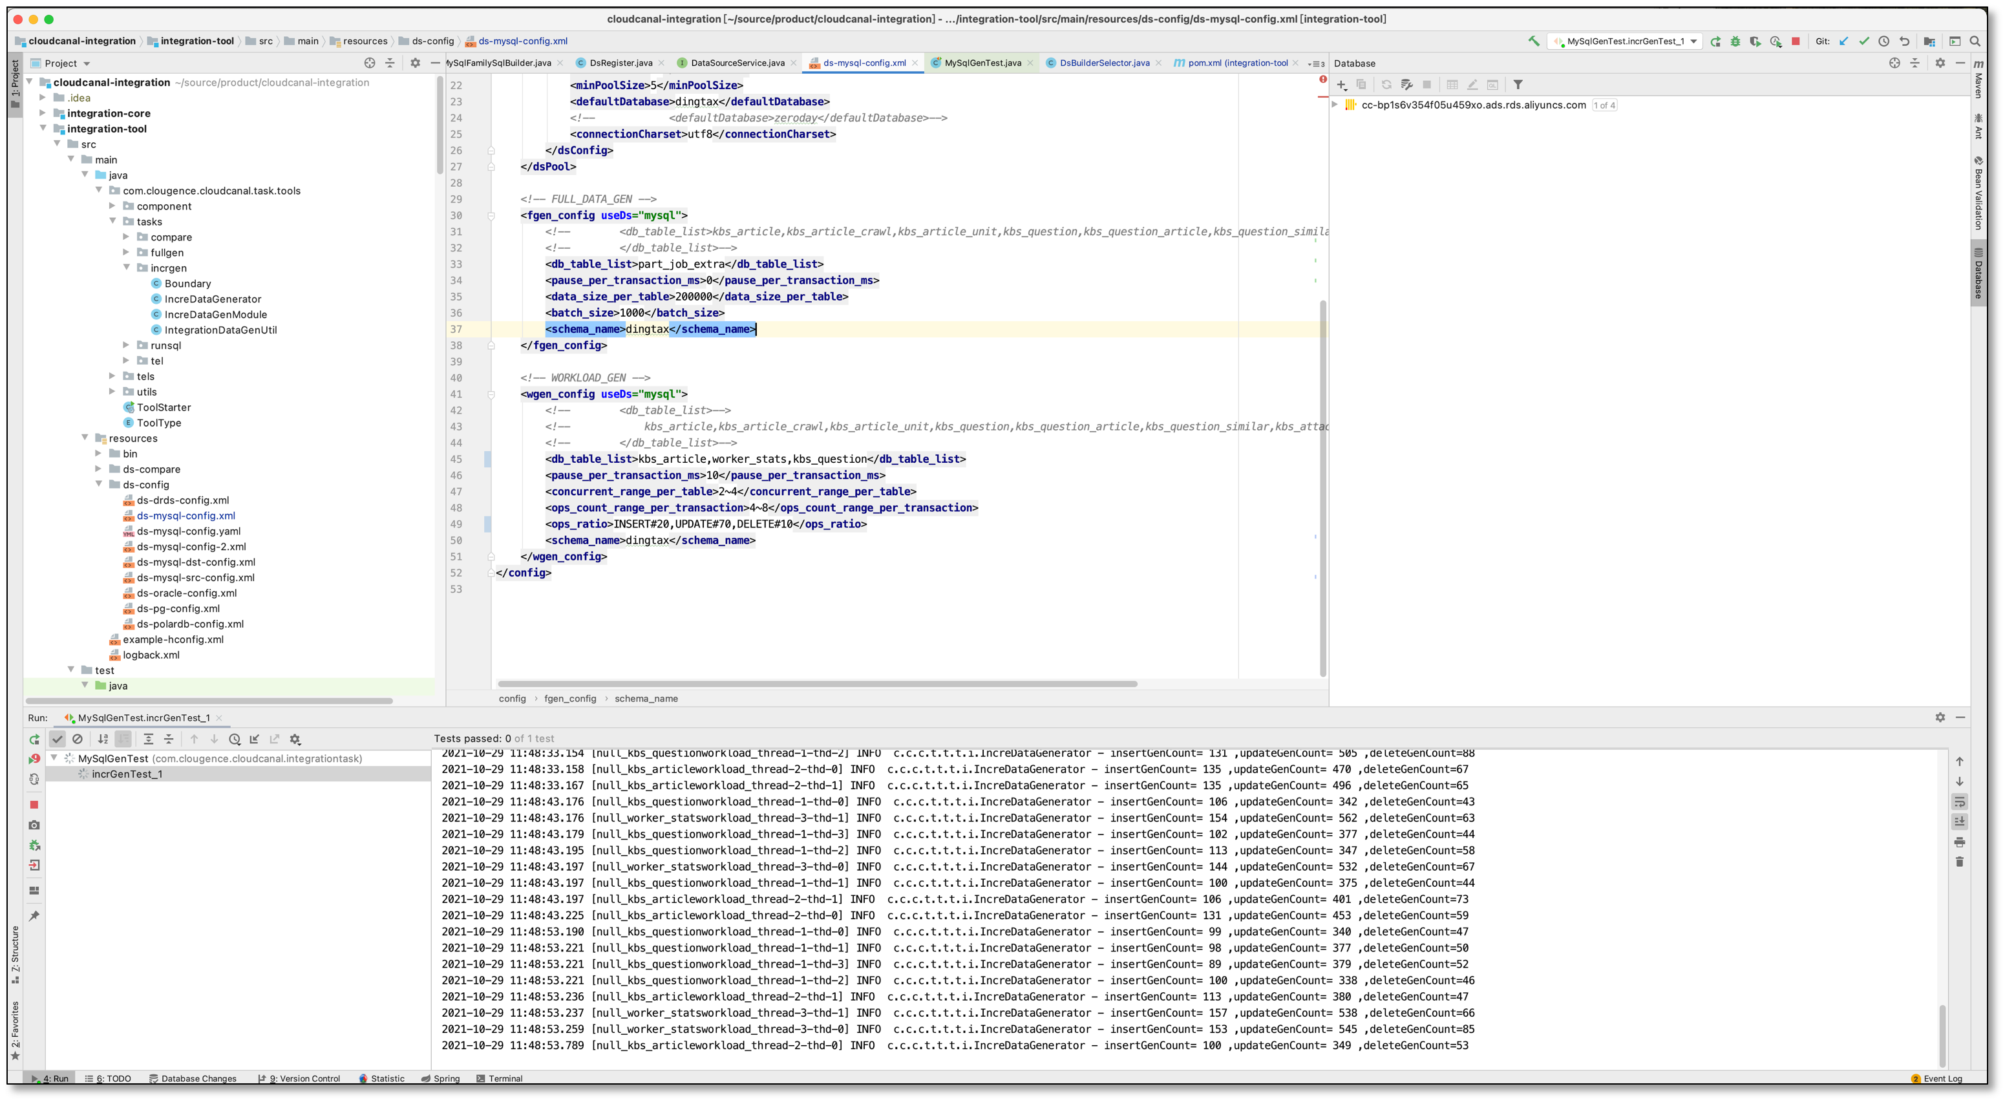Click the Build project hammer icon

[x=1533, y=41]
